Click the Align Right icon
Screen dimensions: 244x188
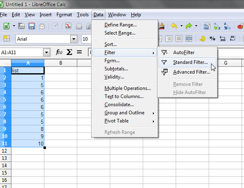pyautogui.click(x=169, y=39)
